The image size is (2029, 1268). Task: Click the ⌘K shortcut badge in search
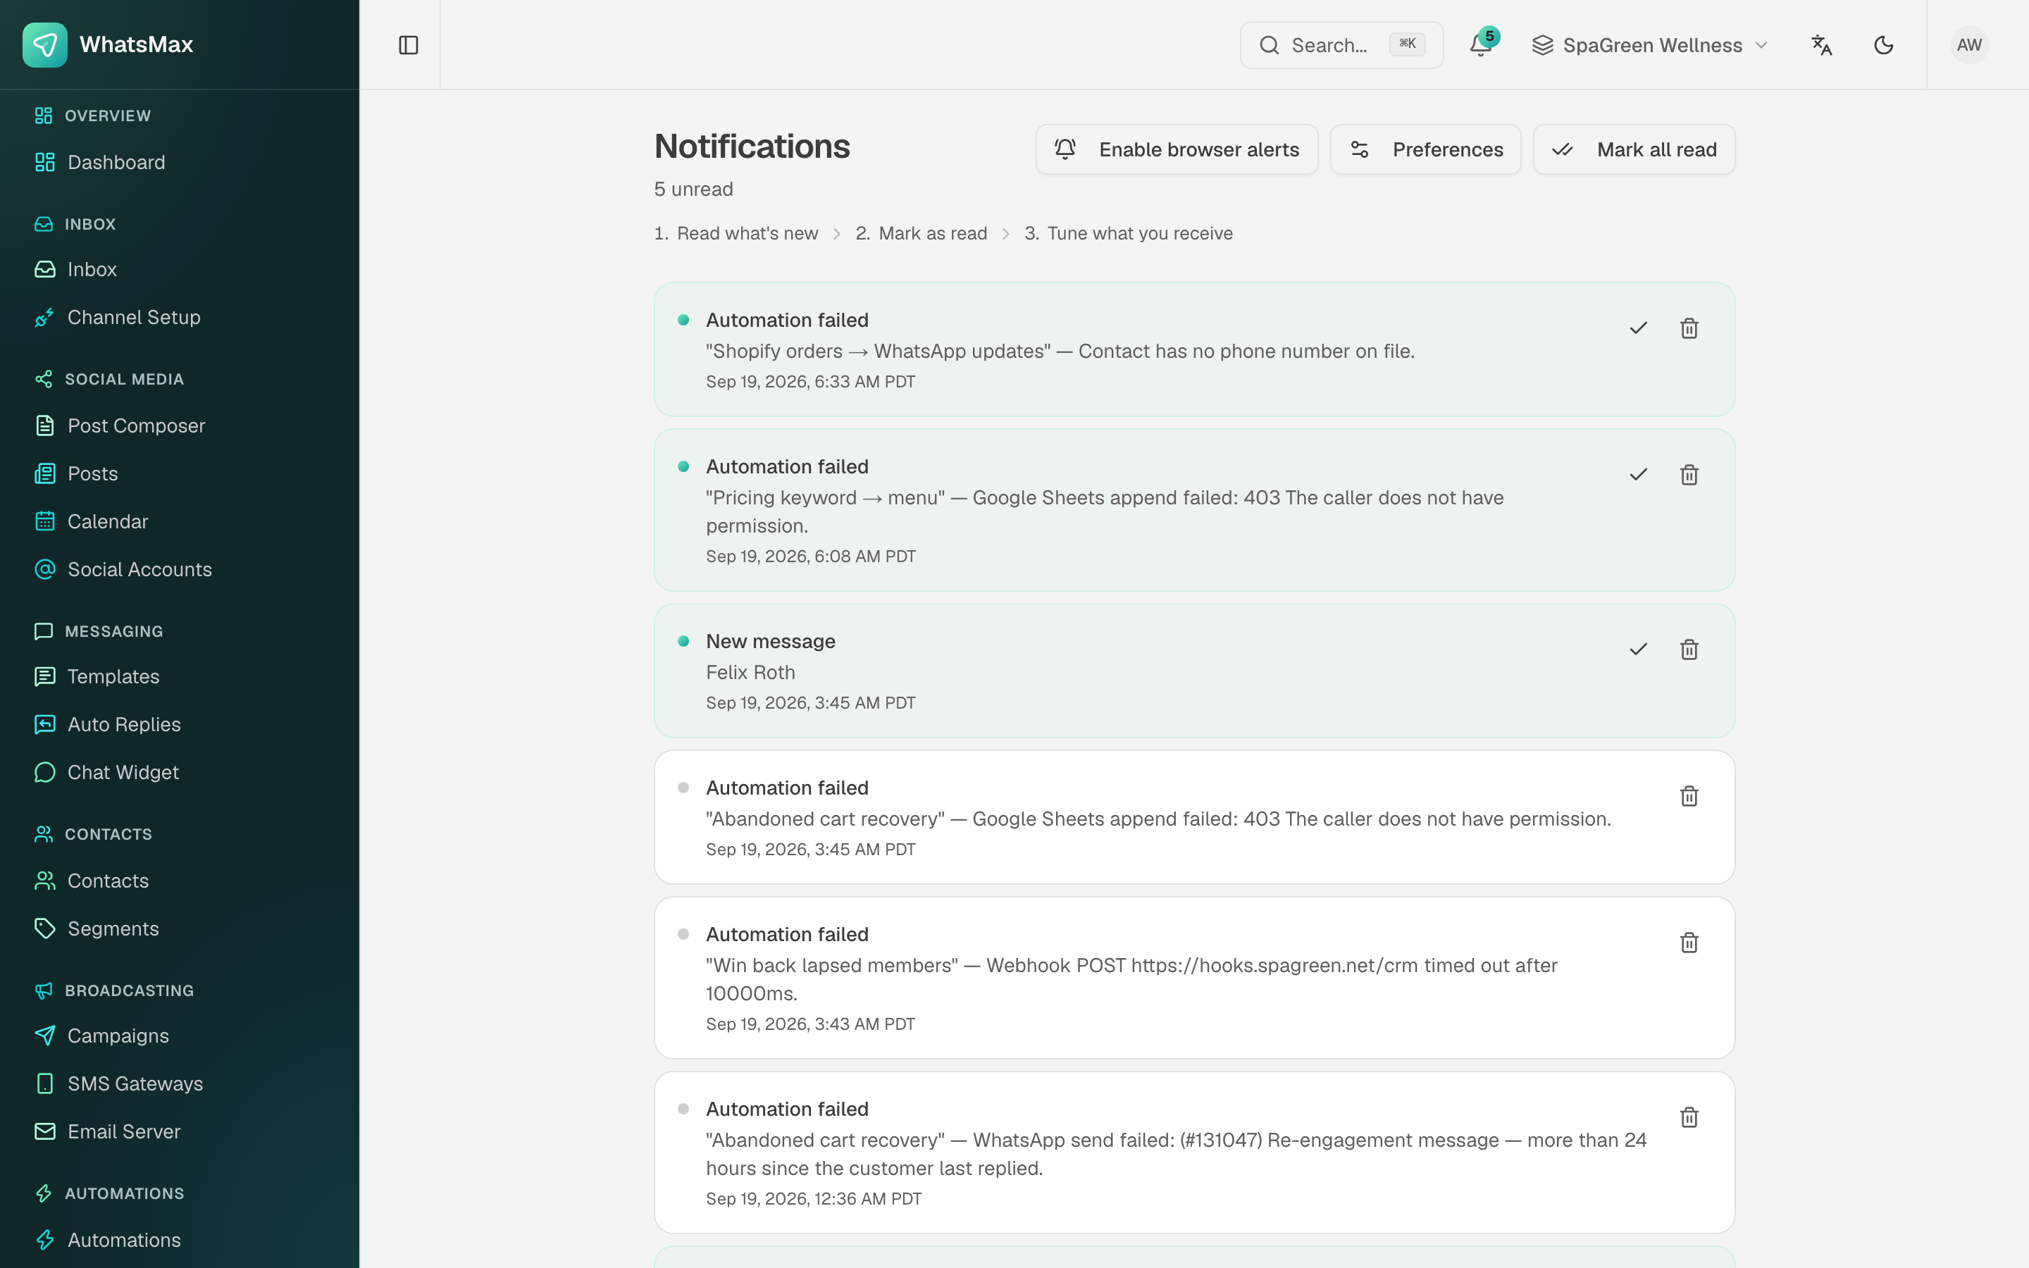[x=1407, y=44]
